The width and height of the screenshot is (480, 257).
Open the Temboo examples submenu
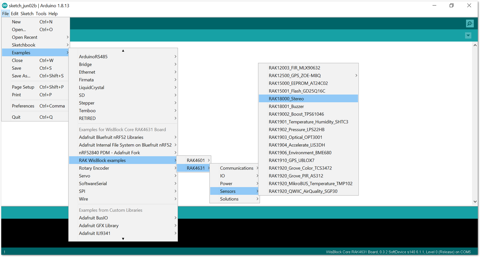coord(123,111)
